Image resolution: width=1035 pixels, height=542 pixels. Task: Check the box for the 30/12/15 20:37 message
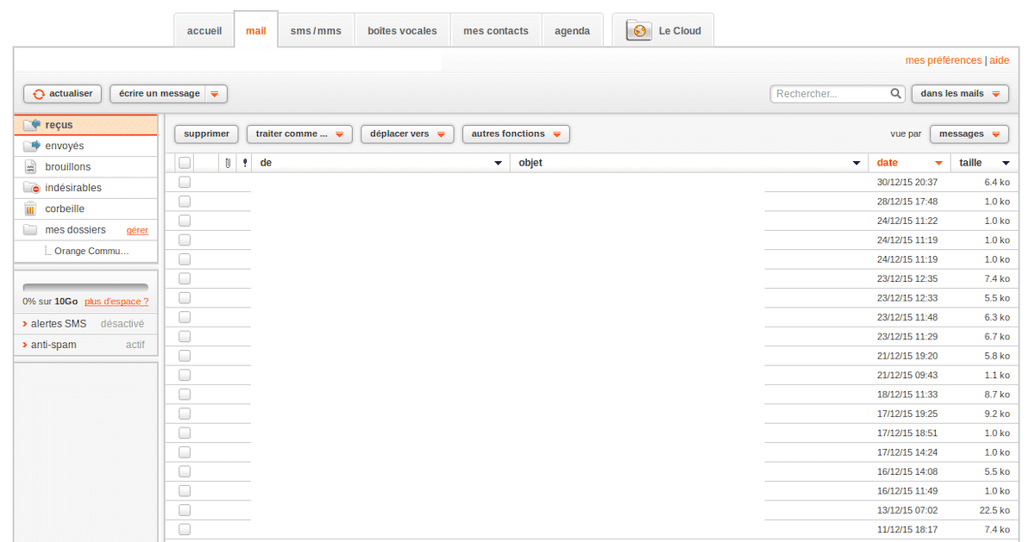tap(185, 182)
